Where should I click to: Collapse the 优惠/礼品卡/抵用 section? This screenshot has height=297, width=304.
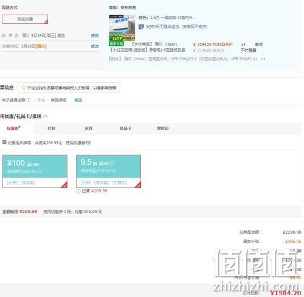46,116
